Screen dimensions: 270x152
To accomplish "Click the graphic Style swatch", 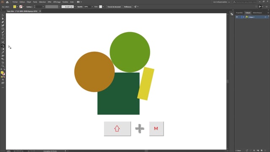I will pos(100,7).
